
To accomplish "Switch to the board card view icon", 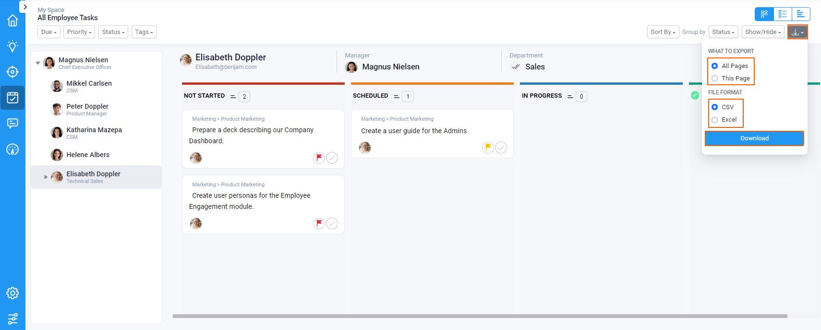I will pos(764,14).
